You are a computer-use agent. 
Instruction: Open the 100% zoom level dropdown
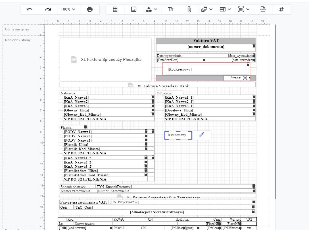click(68, 9)
